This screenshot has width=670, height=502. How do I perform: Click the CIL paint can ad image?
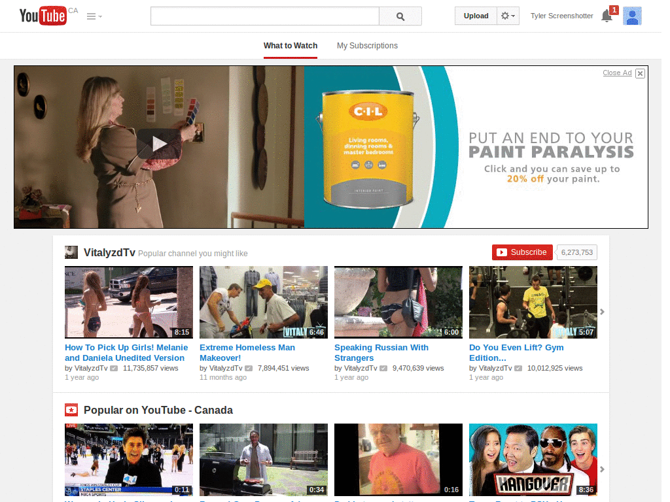point(368,150)
